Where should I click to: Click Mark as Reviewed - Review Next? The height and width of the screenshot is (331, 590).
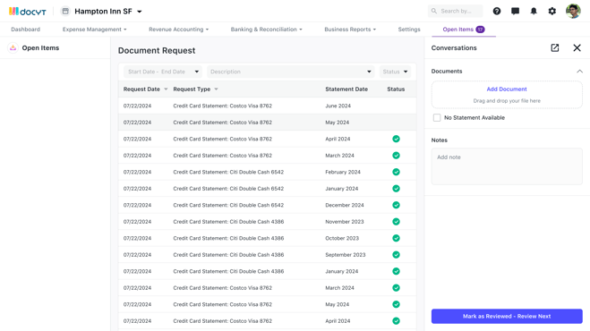point(507,317)
